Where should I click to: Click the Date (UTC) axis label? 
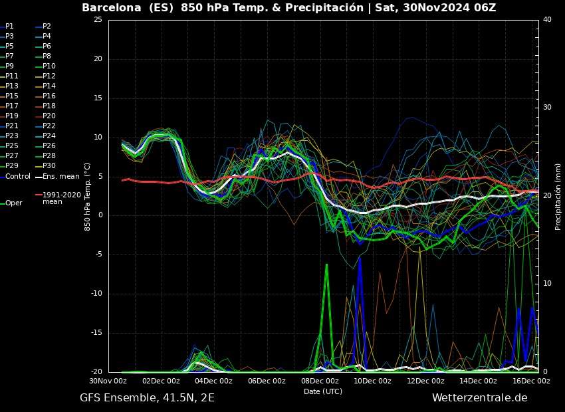[x=323, y=391]
